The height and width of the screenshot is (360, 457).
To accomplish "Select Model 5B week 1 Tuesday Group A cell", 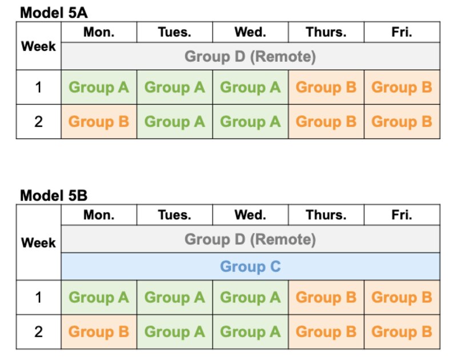I will [x=174, y=297].
